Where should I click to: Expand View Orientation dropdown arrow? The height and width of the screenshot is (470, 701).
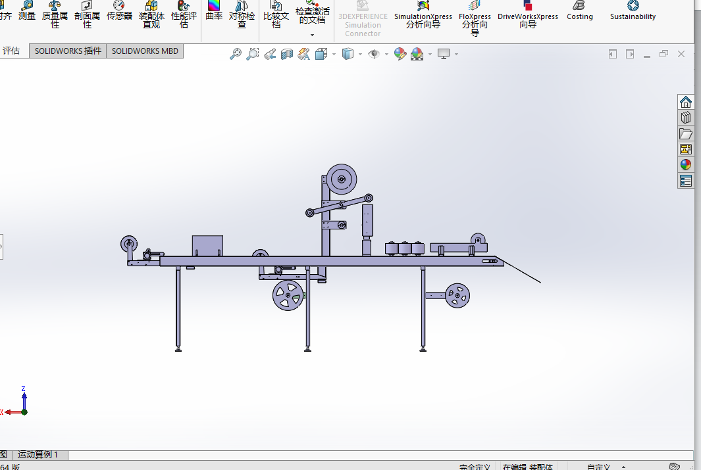click(x=334, y=55)
